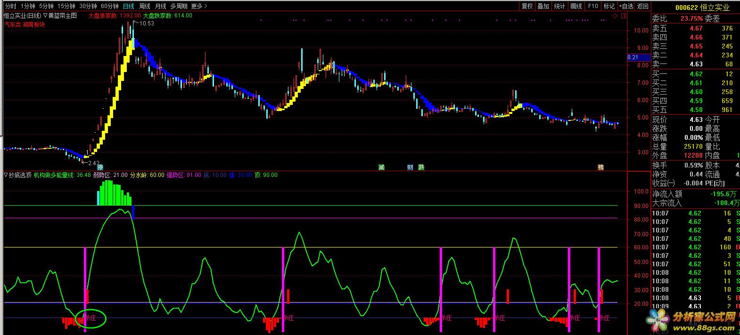This screenshot has height=335, width=740.
Task: Click the 机构做多能量线 36.48 legend
Action: (x=62, y=175)
